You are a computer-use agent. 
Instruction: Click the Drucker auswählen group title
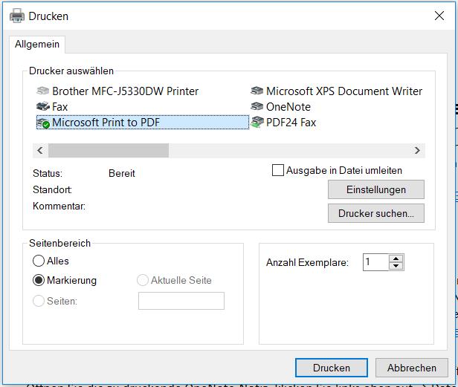71,71
